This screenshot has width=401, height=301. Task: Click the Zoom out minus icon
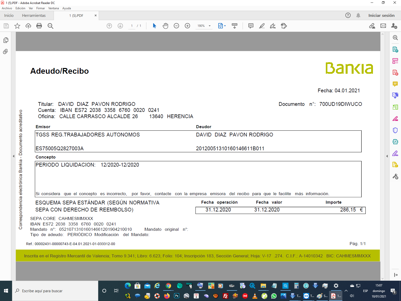point(176,26)
